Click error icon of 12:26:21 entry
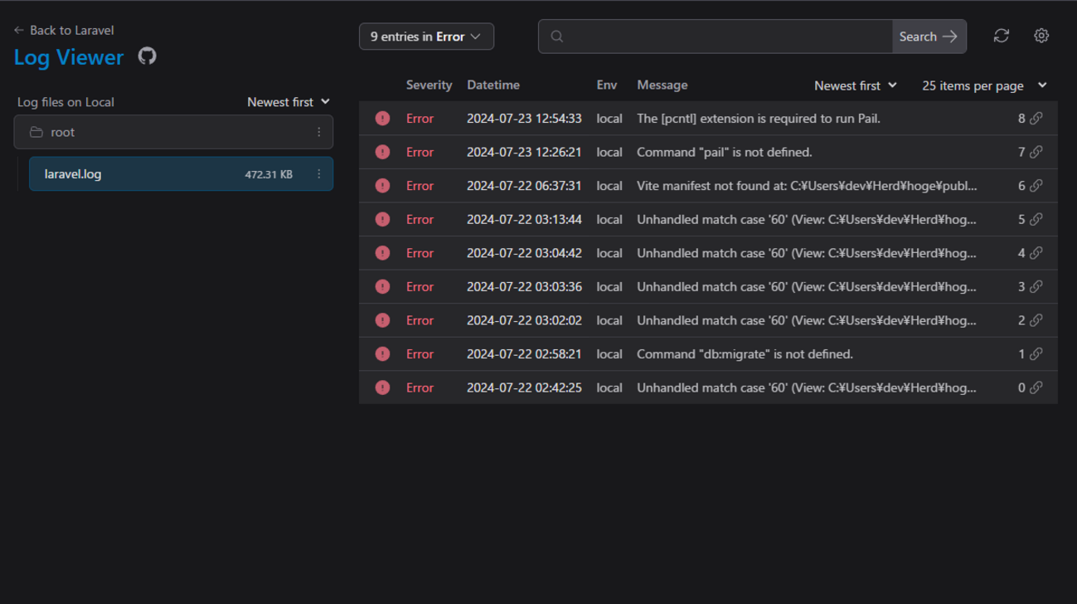 [x=382, y=152]
